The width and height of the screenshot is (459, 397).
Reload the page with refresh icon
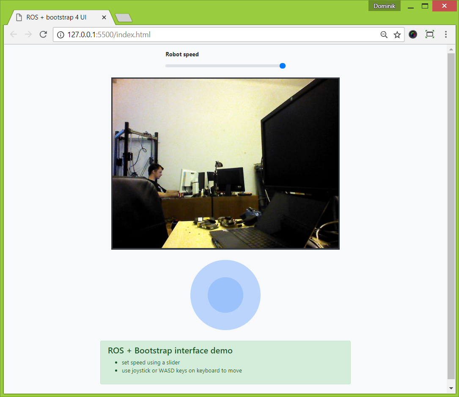point(43,35)
